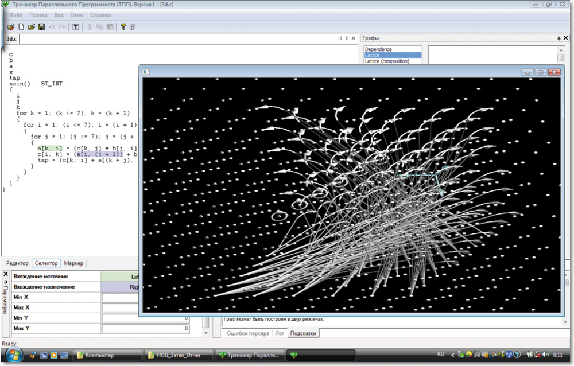
Task: Pin the Графы panel with pushpin icon
Action: pos(559,38)
